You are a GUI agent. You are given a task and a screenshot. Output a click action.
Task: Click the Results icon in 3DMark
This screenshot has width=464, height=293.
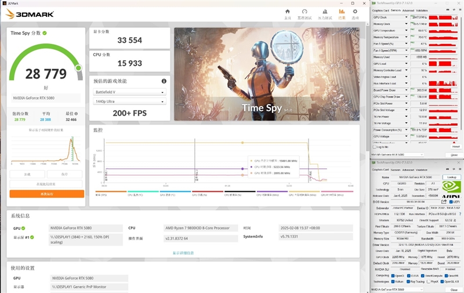[x=342, y=12]
